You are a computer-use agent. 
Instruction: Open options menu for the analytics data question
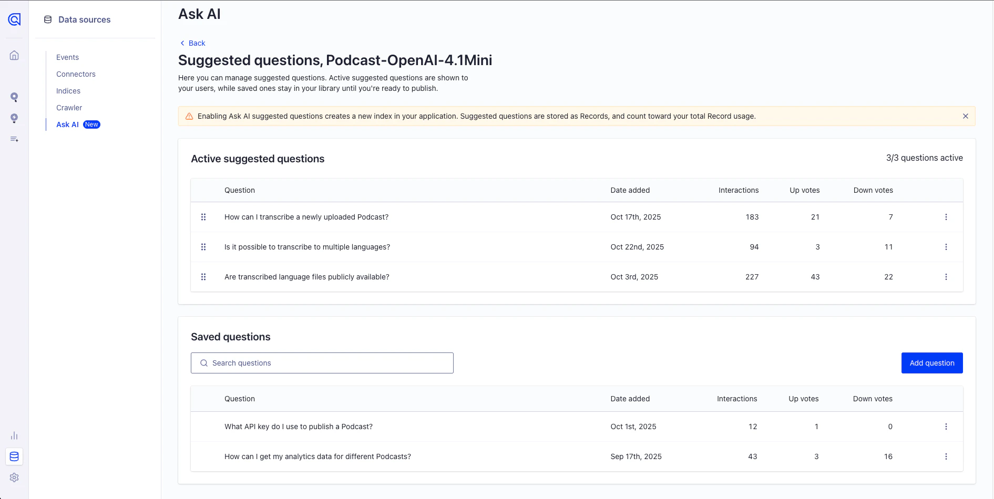tap(947, 456)
